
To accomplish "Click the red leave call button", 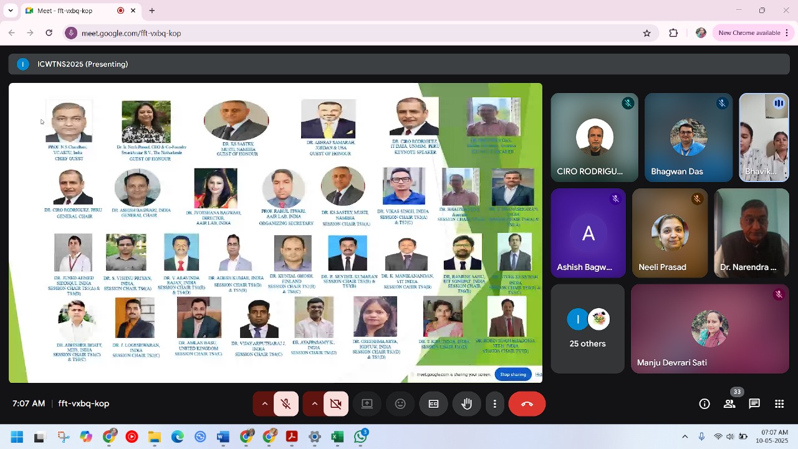I will click(527, 404).
